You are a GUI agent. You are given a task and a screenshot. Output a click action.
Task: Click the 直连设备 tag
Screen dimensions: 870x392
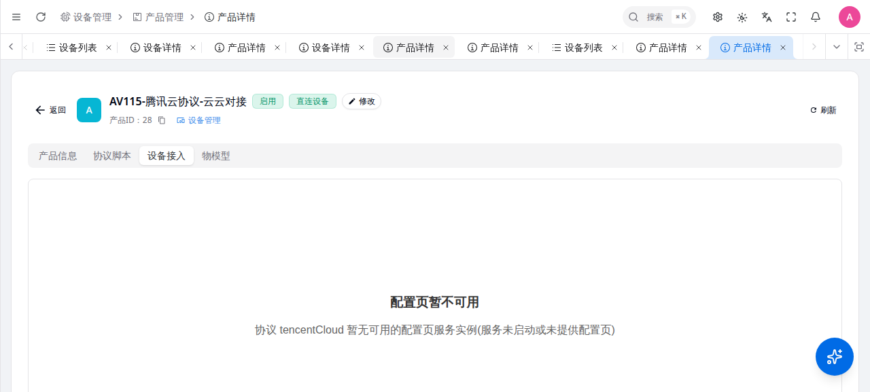tap(313, 101)
